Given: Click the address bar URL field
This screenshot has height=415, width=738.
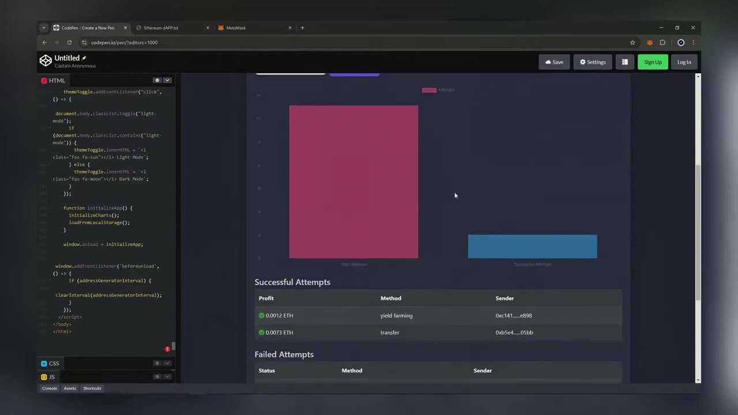Looking at the screenshot, I should [357, 43].
